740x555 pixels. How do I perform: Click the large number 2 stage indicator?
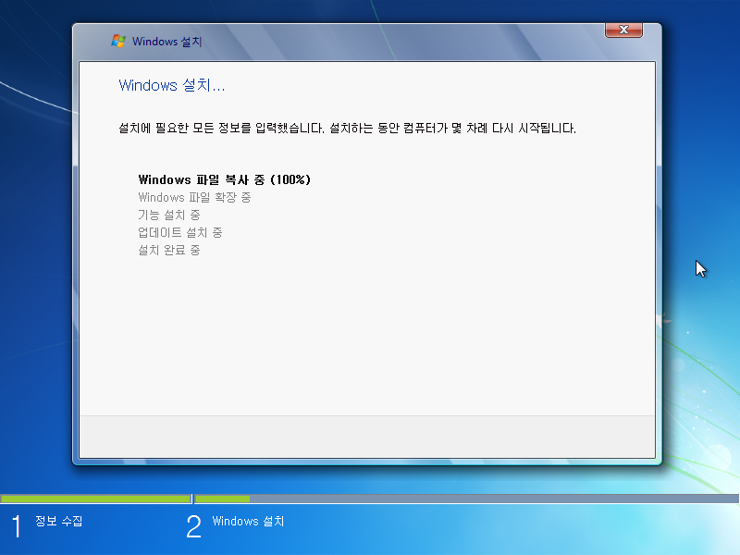[x=193, y=526]
